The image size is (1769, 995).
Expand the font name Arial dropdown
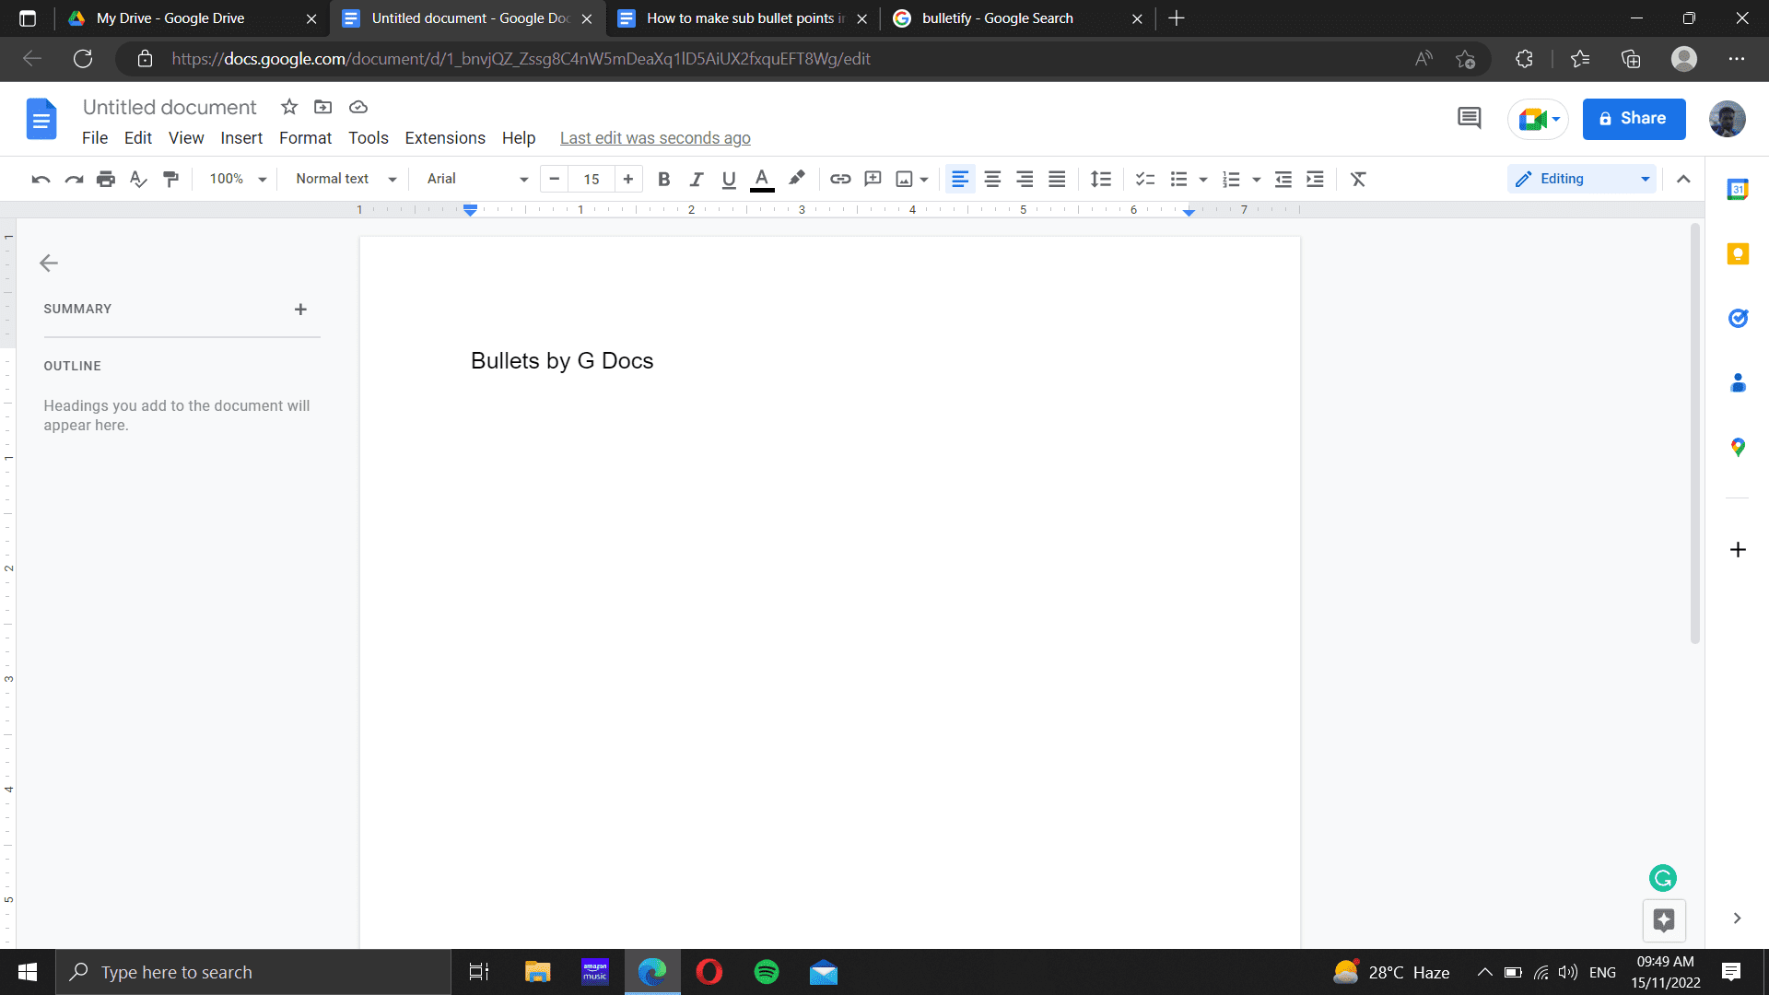(x=521, y=179)
